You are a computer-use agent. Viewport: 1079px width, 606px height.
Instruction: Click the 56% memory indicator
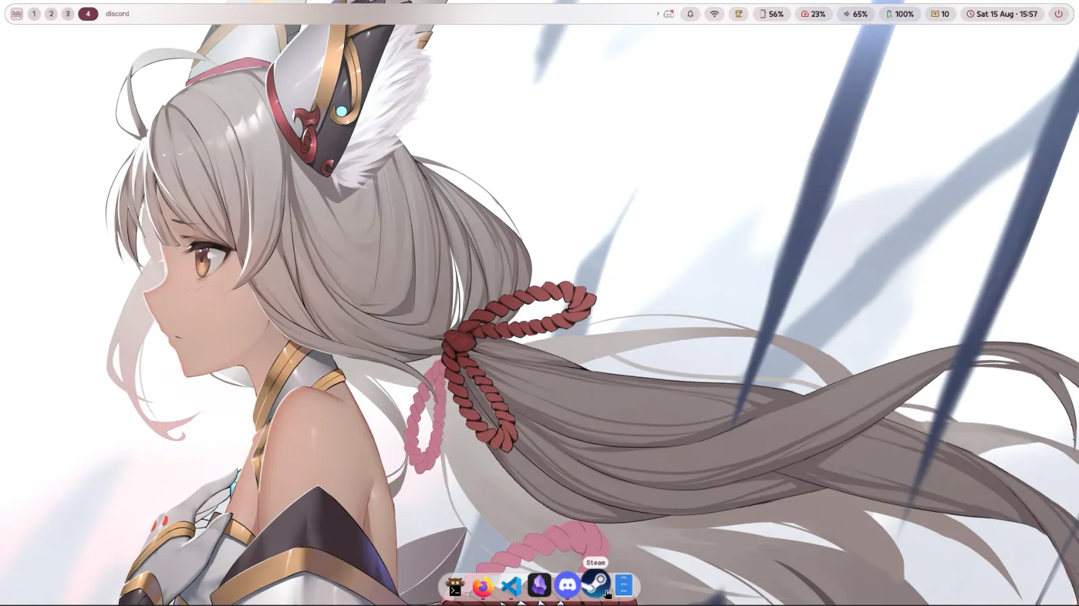point(771,13)
